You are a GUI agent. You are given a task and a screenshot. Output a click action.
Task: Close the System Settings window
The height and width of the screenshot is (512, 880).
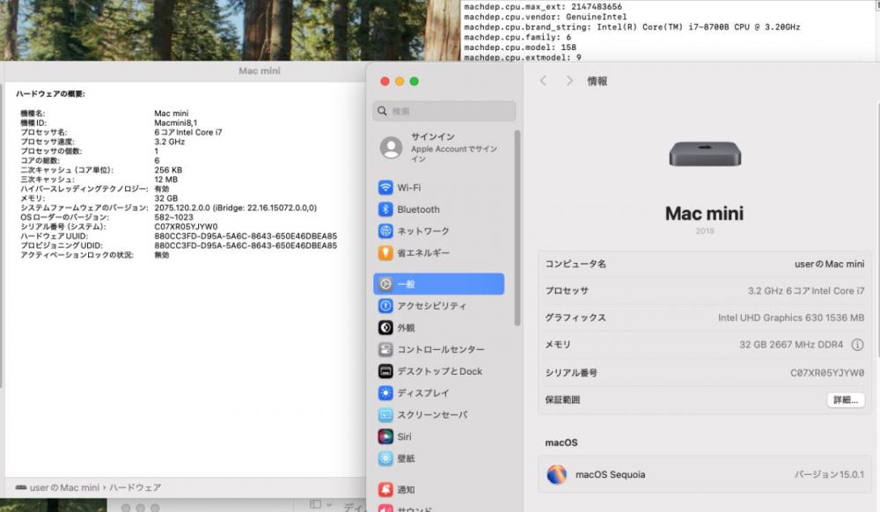385,81
